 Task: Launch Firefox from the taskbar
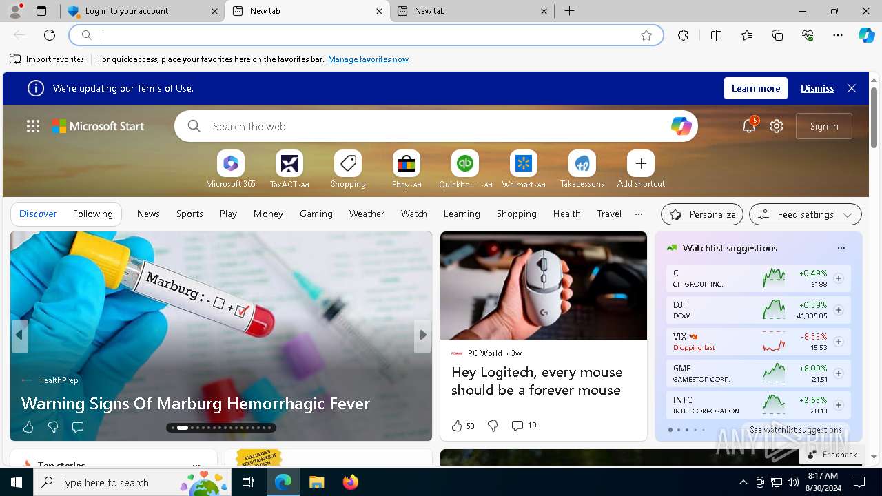351,482
